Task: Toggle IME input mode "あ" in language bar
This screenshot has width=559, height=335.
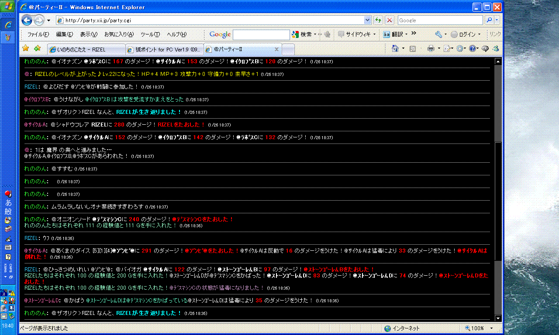Action: click(x=8, y=203)
